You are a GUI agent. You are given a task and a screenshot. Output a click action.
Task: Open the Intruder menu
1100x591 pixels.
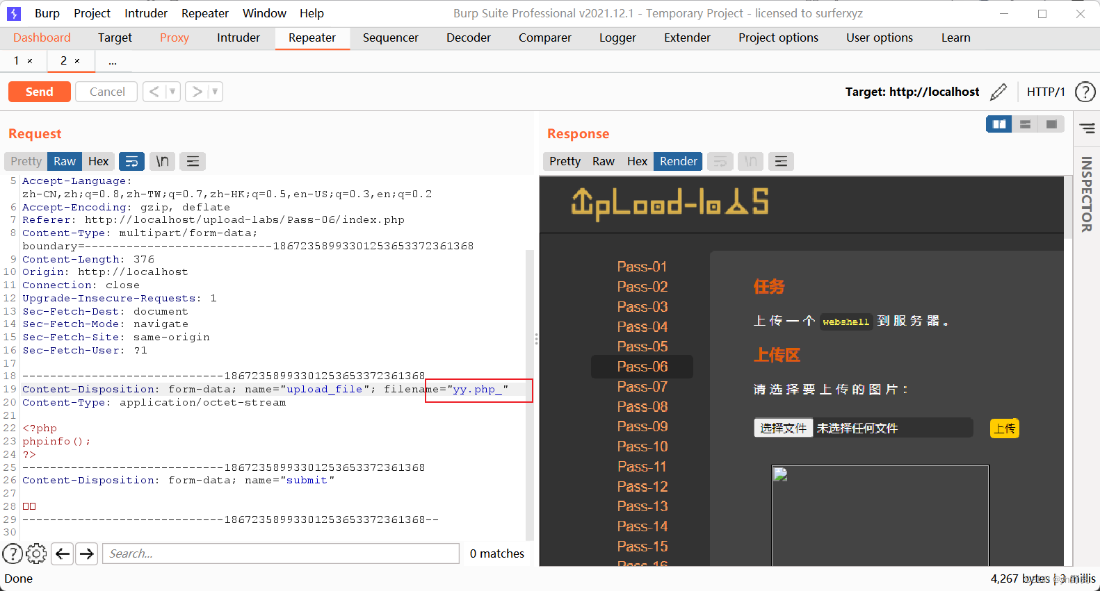click(146, 13)
